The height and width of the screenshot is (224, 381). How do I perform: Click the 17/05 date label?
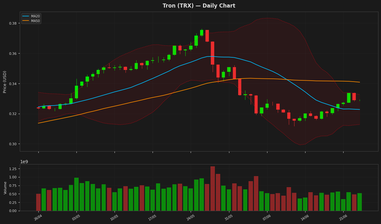tap(152, 217)
